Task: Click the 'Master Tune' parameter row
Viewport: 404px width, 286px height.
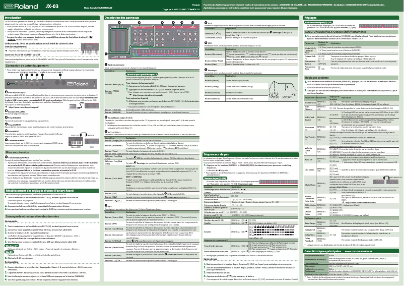Action: [x=352, y=103]
